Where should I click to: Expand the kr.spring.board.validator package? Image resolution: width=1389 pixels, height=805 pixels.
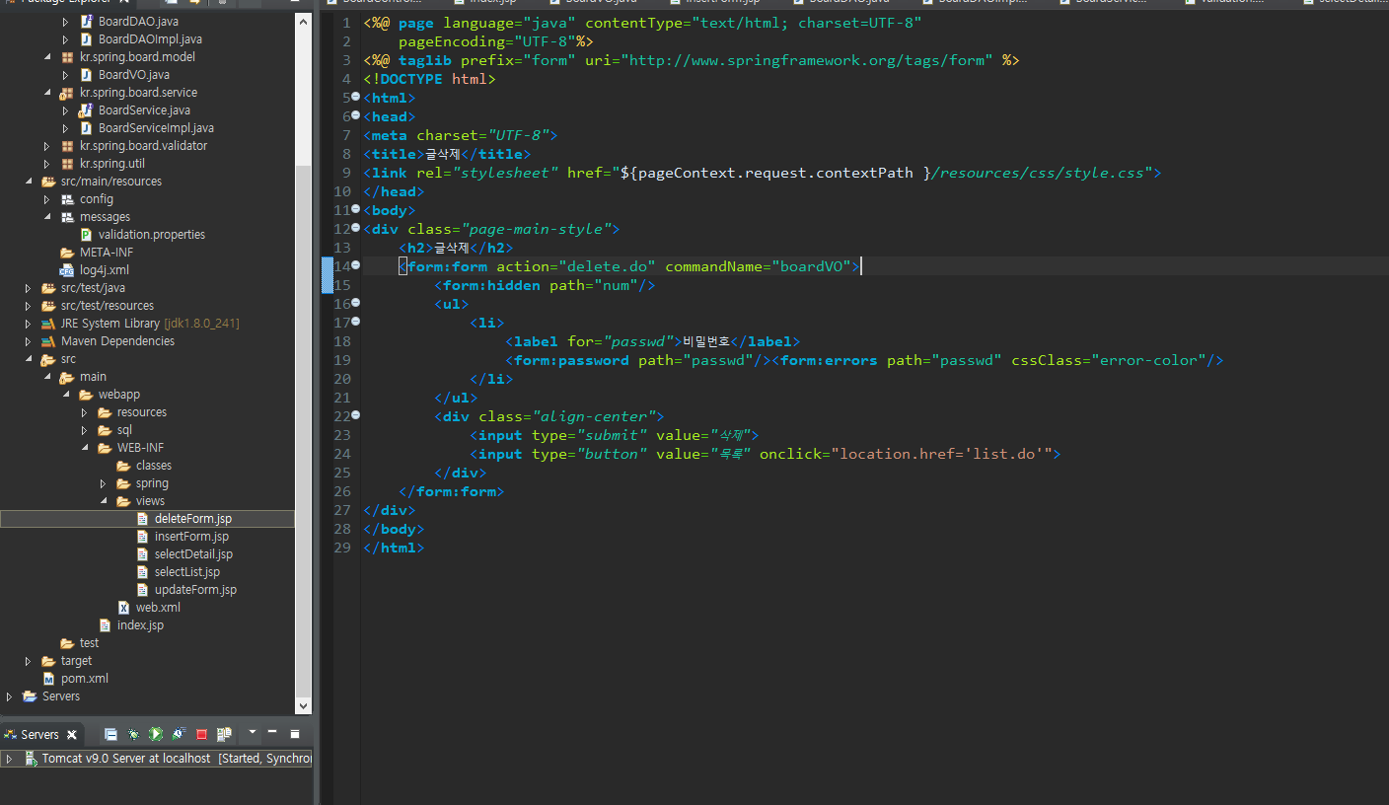pos(47,146)
